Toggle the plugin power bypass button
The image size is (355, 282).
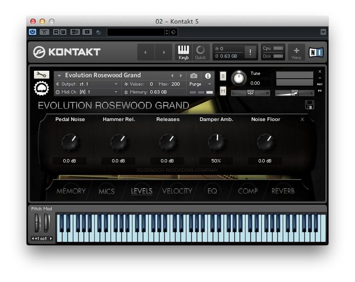pyautogui.click(x=33, y=32)
